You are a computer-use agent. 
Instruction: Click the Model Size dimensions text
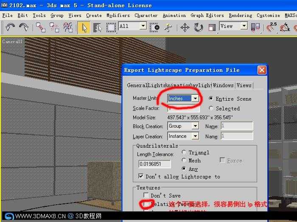200,117
